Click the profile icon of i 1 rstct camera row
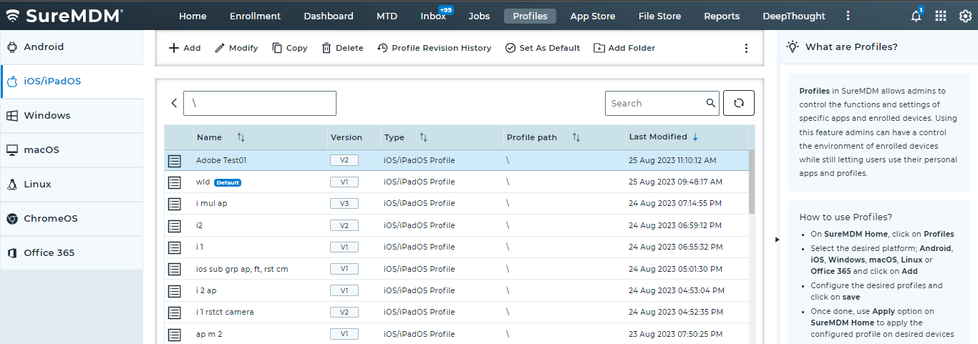 [x=174, y=313]
